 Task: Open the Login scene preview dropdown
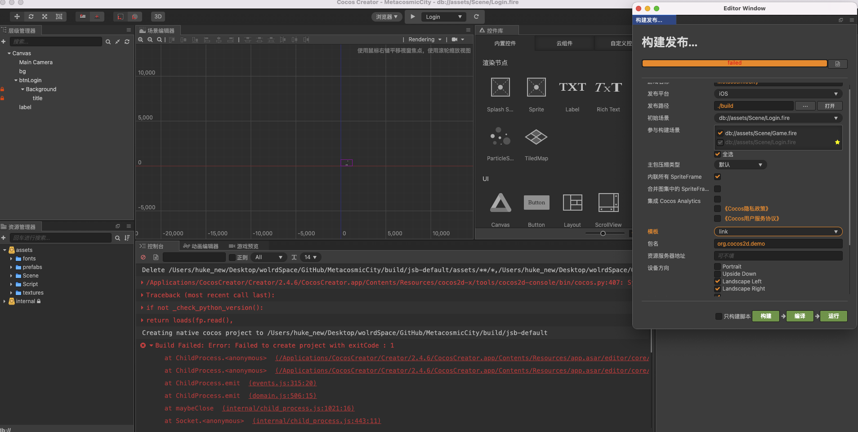point(444,17)
